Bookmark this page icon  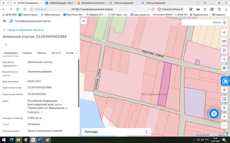click(153, 9)
